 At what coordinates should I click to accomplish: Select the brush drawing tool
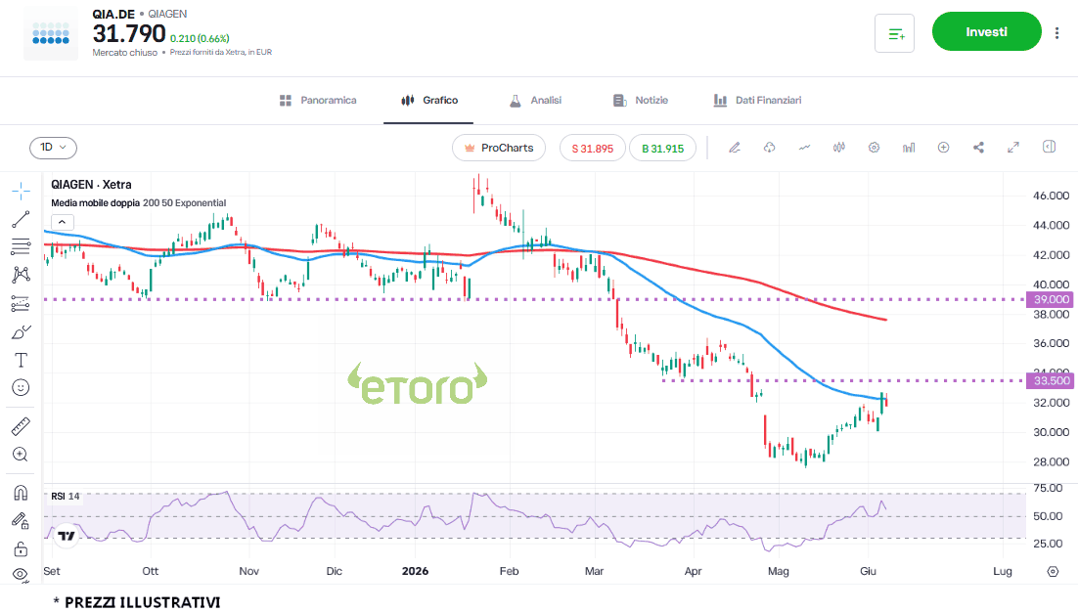point(21,332)
